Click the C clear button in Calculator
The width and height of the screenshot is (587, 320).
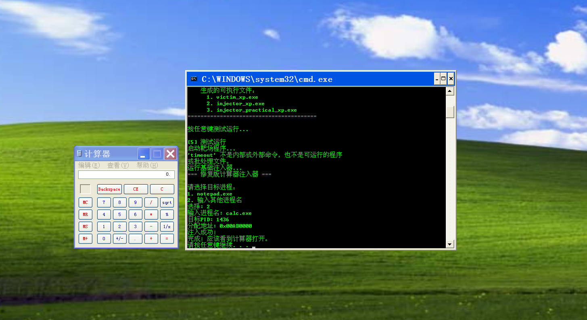point(162,189)
